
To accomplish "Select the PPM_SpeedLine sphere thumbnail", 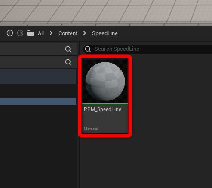I will [105, 81].
